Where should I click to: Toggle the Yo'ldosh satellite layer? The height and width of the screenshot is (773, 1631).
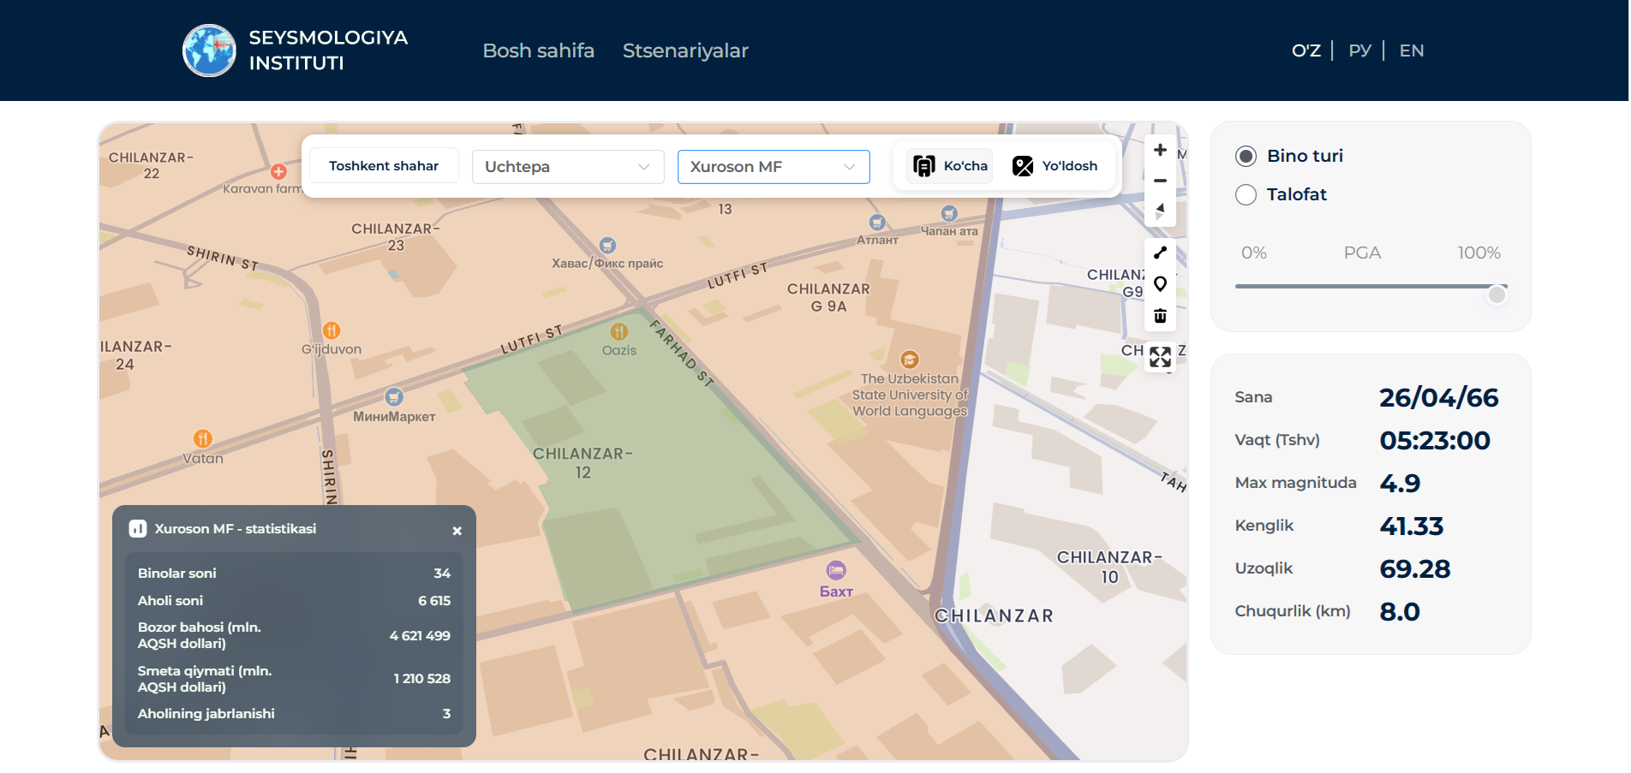click(1054, 166)
